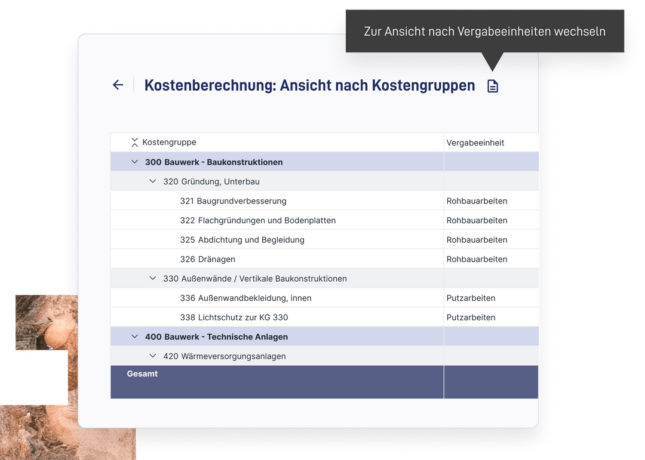Select the Putzarbeiten entry for 336 Außenwandbekleidung
Image resolution: width=645 pixels, height=460 pixels.
471,297
